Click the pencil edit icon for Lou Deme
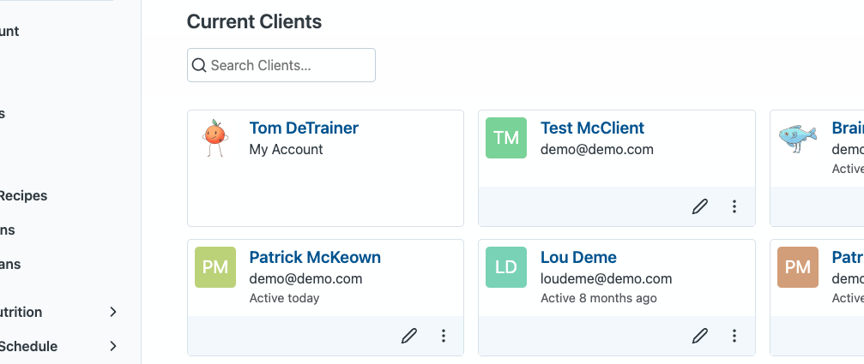 [x=700, y=336]
